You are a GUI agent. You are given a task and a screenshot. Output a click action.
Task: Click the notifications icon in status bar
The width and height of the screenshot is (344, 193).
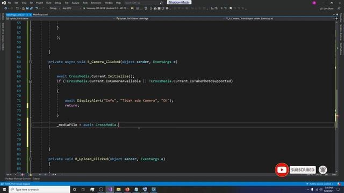(339, 184)
